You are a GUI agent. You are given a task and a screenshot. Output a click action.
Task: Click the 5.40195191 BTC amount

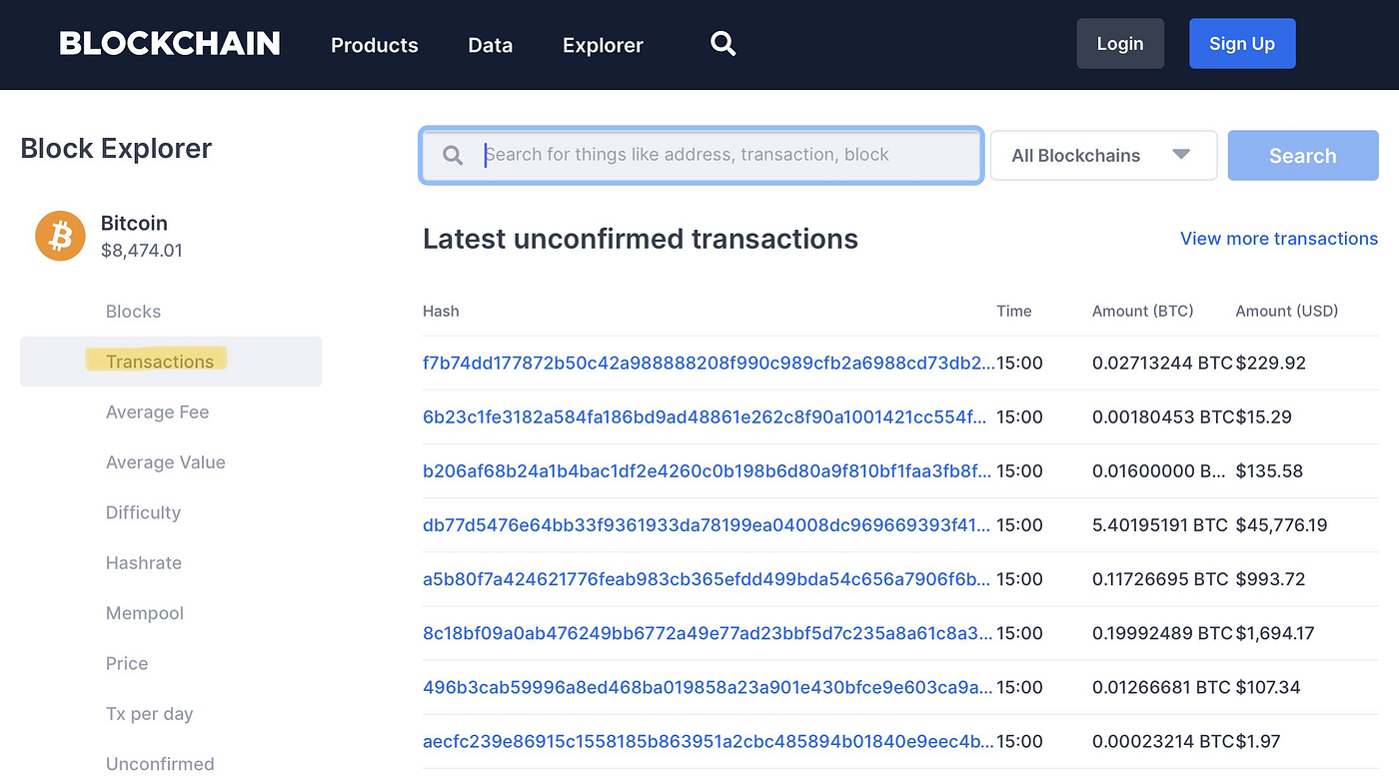click(1160, 524)
